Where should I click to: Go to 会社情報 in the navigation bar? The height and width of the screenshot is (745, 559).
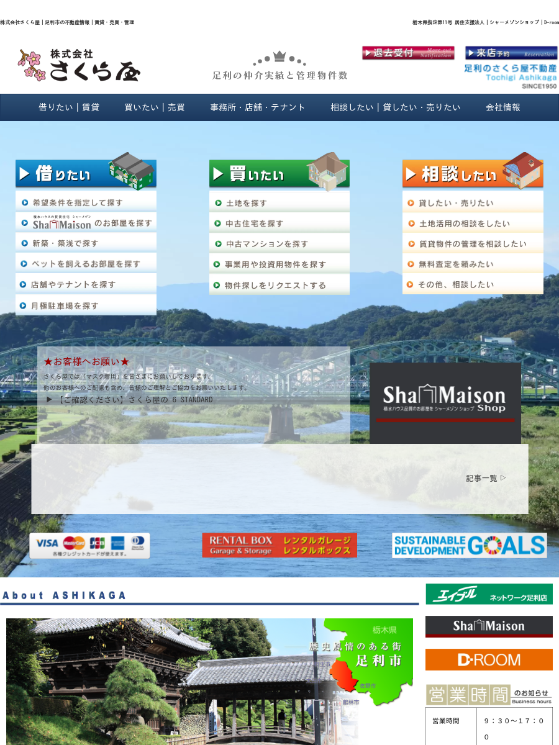click(503, 107)
